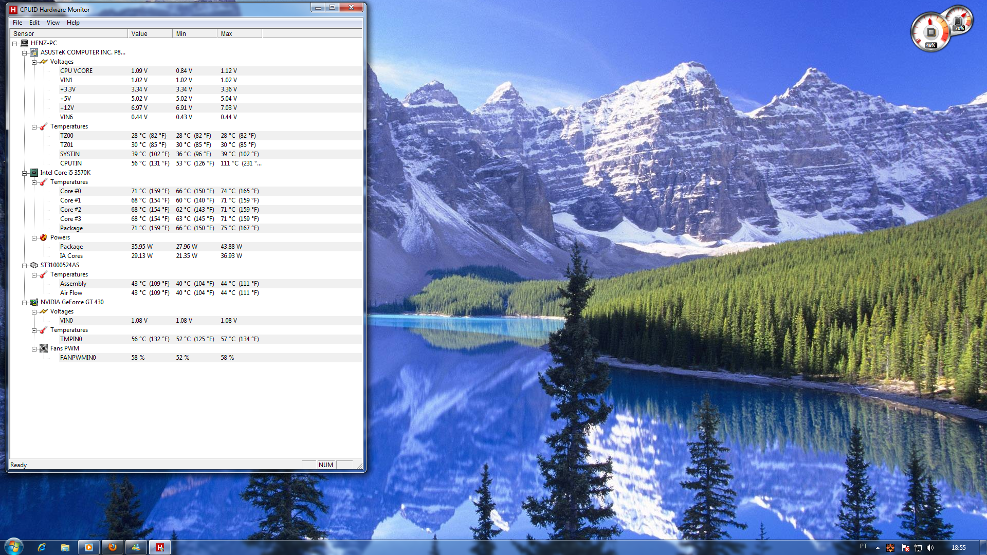Show hidden tray icons arrow
The height and width of the screenshot is (555, 987).
(878, 548)
